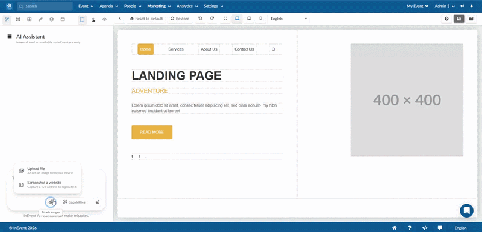Select the Contact Us nav item
The image size is (482, 232).
click(x=245, y=49)
